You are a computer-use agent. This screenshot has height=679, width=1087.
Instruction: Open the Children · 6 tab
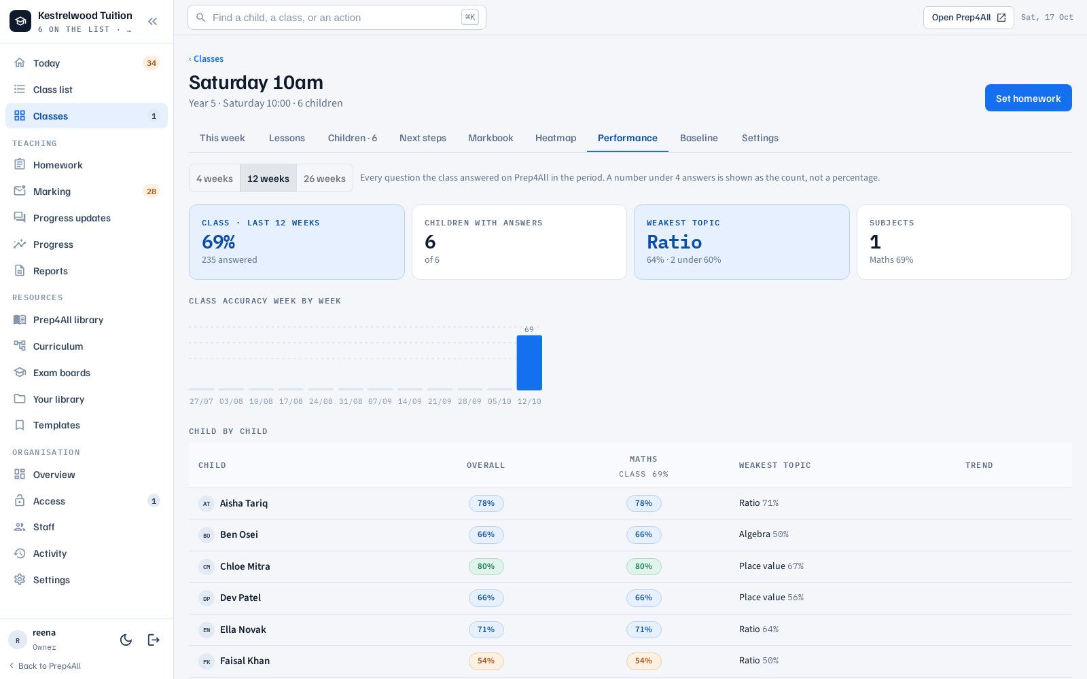coord(353,138)
